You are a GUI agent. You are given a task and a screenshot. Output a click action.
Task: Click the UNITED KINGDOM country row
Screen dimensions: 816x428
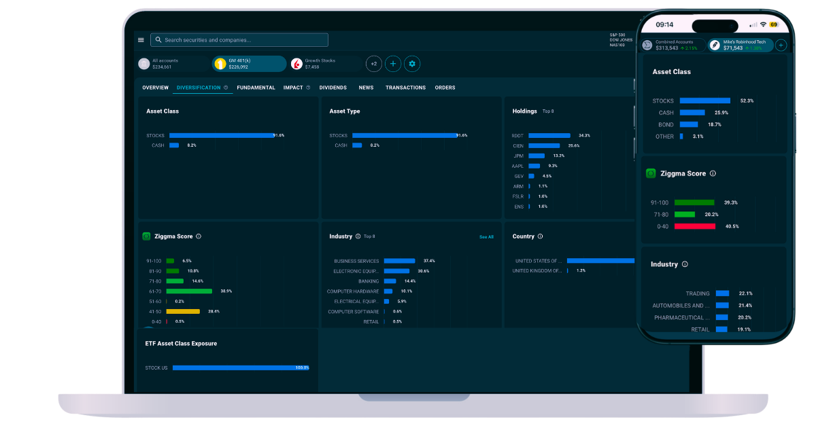tap(550, 270)
